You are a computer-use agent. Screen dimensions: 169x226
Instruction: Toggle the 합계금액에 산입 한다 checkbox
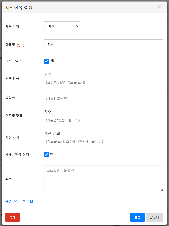(47, 154)
